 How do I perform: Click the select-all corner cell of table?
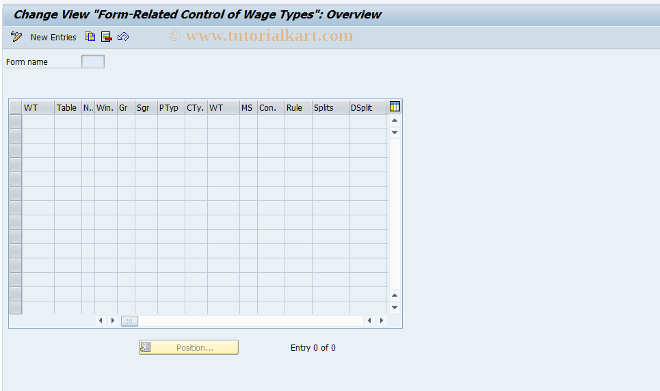tap(16, 108)
